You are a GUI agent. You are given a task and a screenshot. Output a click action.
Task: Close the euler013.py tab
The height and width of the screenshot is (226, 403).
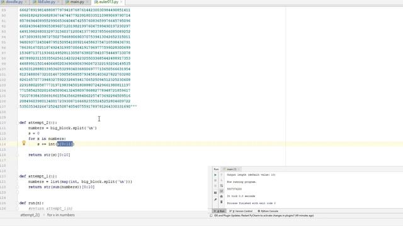[121, 2]
